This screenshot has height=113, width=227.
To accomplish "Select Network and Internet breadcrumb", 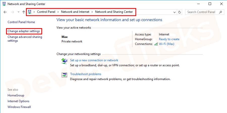I will point(75,12).
